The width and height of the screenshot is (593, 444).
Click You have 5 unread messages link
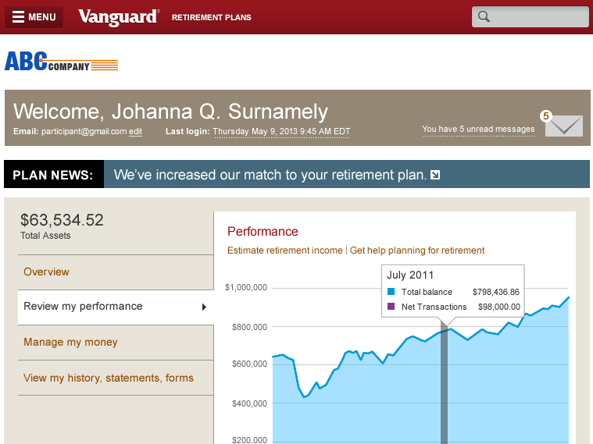(478, 130)
